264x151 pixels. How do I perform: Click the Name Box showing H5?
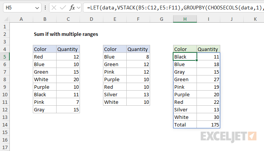pyautogui.click(x=22, y=8)
